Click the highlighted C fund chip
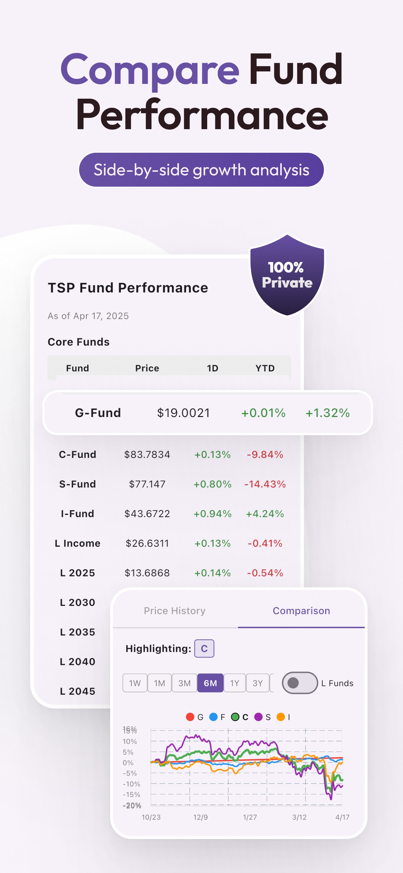 pyautogui.click(x=204, y=648)
